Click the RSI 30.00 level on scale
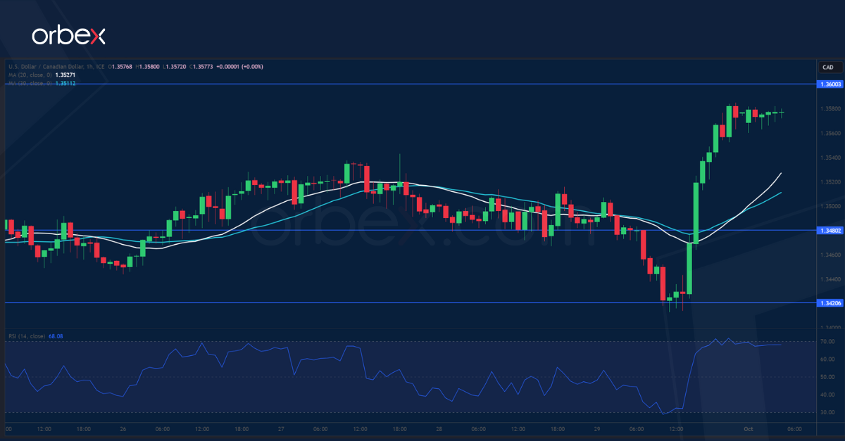The image size is (845, 441). pyautogui.click(x=828, y=412)
